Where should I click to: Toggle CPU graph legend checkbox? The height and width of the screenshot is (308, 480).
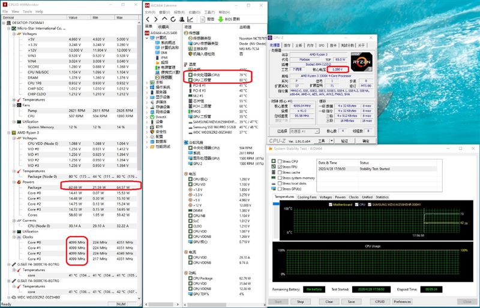[x=356, y=204]
